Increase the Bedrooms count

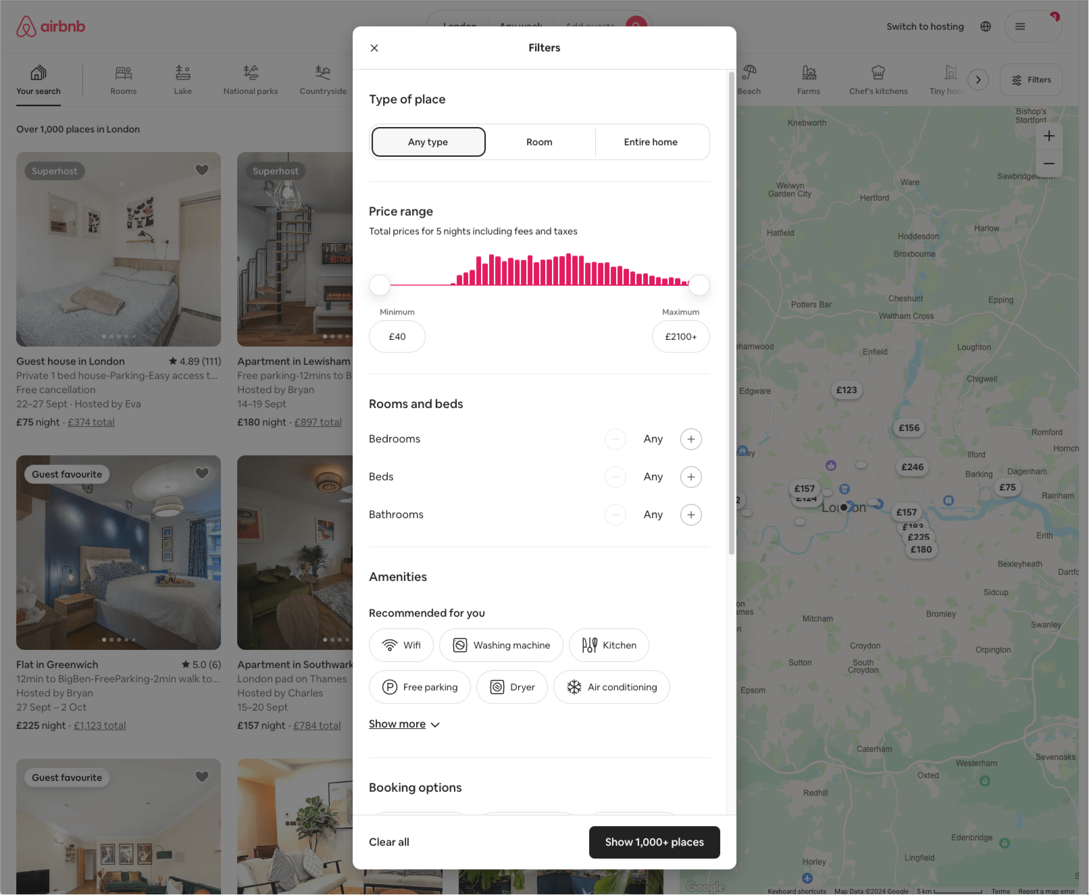pos(691,439)
